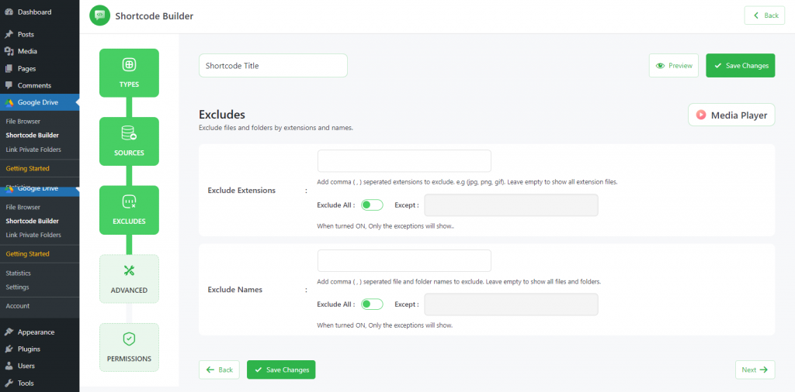Click the Next arrow button
795x392 pixels.
pyautogui.click(x=755, y=370)
